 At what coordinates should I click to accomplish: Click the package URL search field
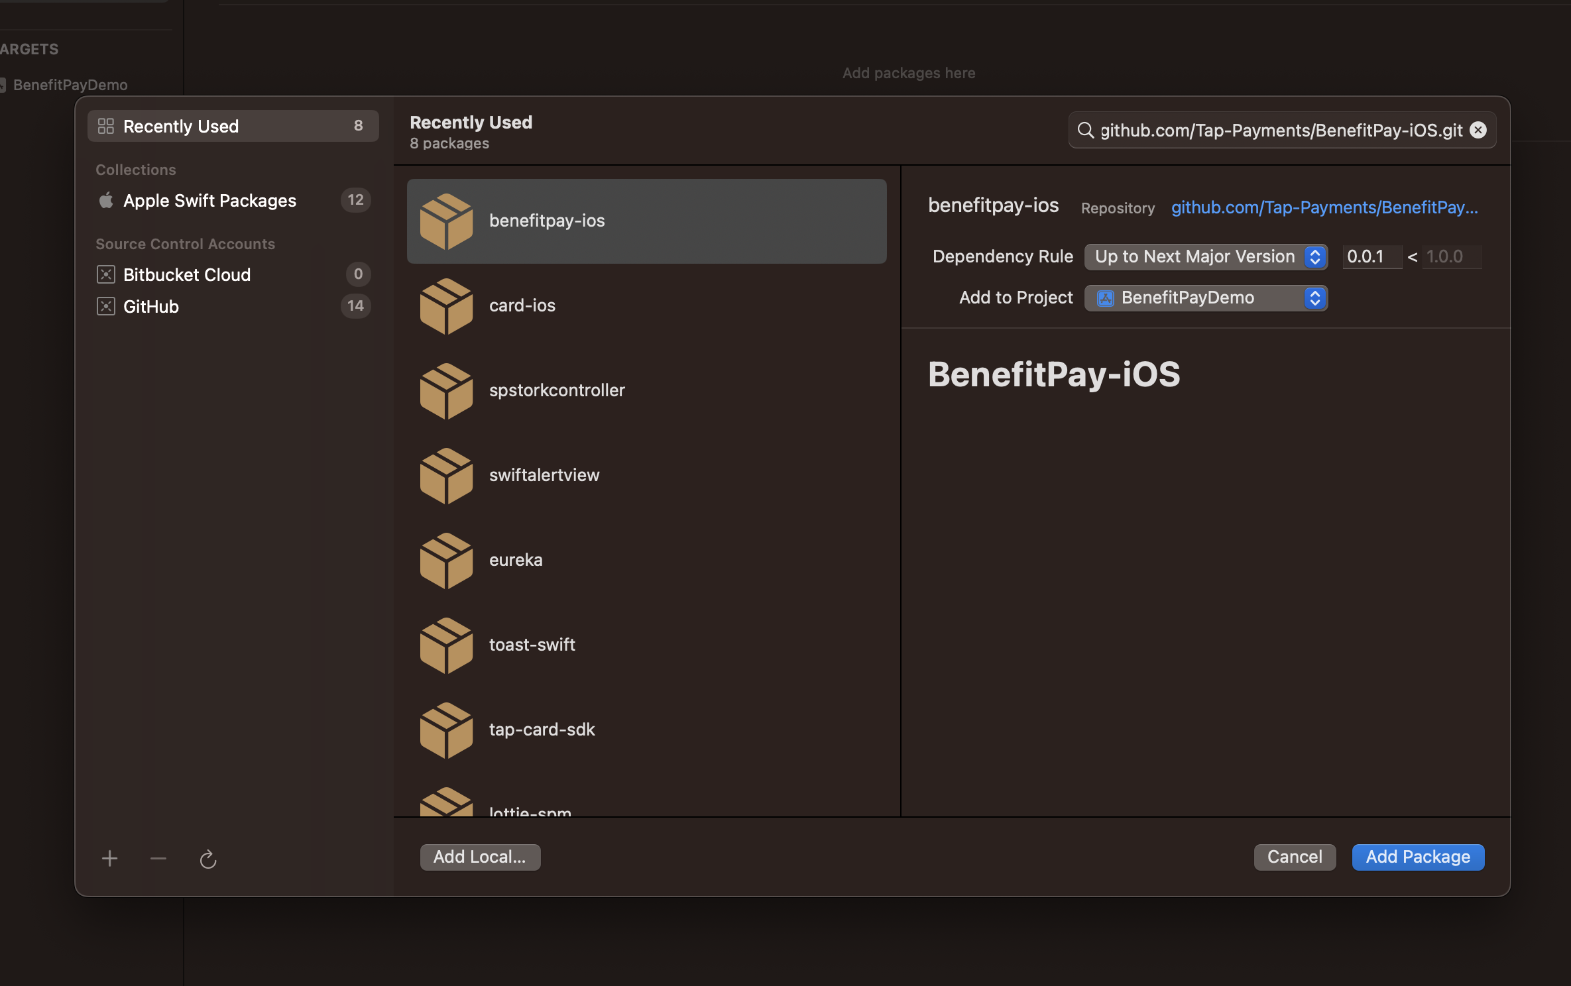pos(1282,130)
